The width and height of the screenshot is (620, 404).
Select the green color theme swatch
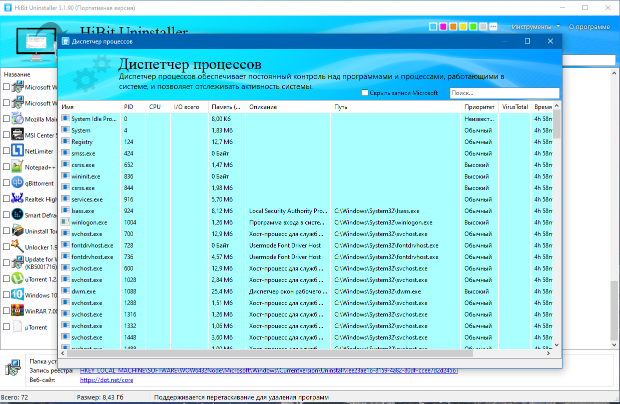473,26
